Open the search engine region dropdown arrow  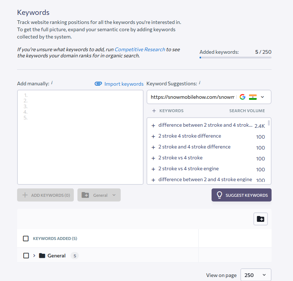[262, 97]
